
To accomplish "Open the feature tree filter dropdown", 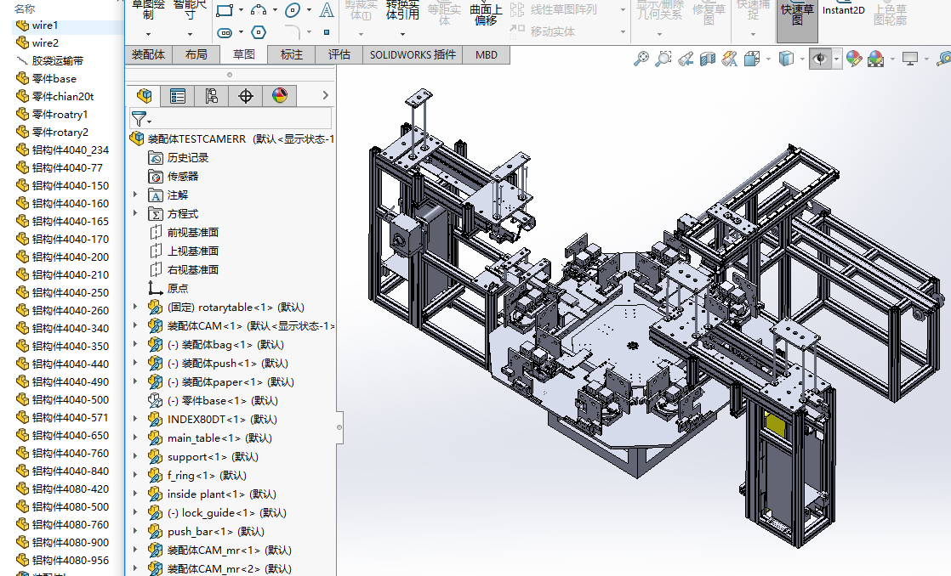I will [x=141, y=119].
